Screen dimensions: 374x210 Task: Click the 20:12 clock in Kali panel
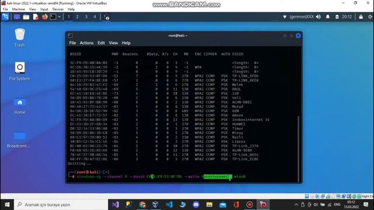point(347,17)
